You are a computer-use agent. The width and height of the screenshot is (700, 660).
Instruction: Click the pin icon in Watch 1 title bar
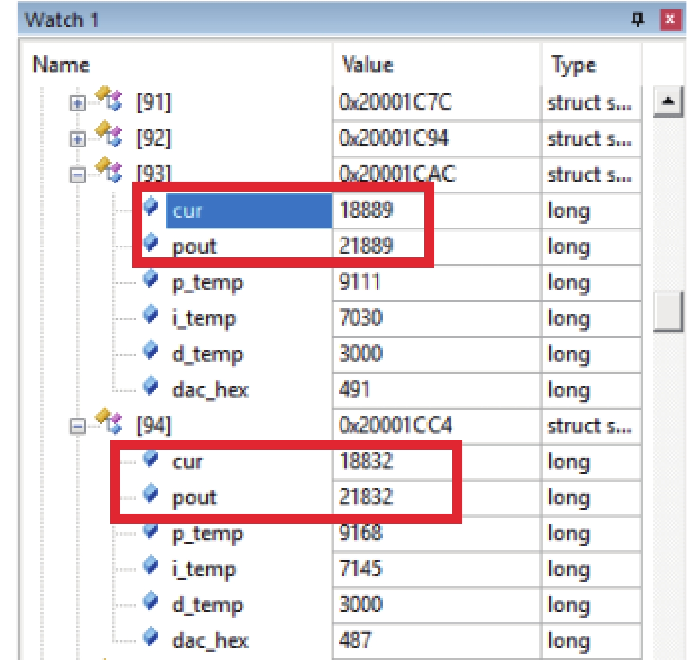pos(638,20)
